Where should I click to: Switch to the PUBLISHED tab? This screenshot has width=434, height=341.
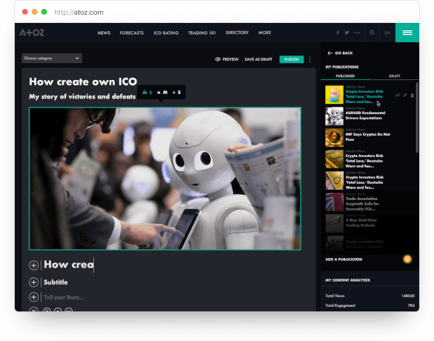345,76
